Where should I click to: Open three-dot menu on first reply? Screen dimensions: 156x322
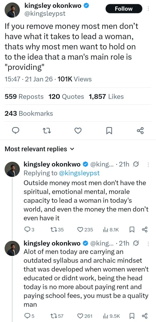pyautogui.click(x=148, y=165)
